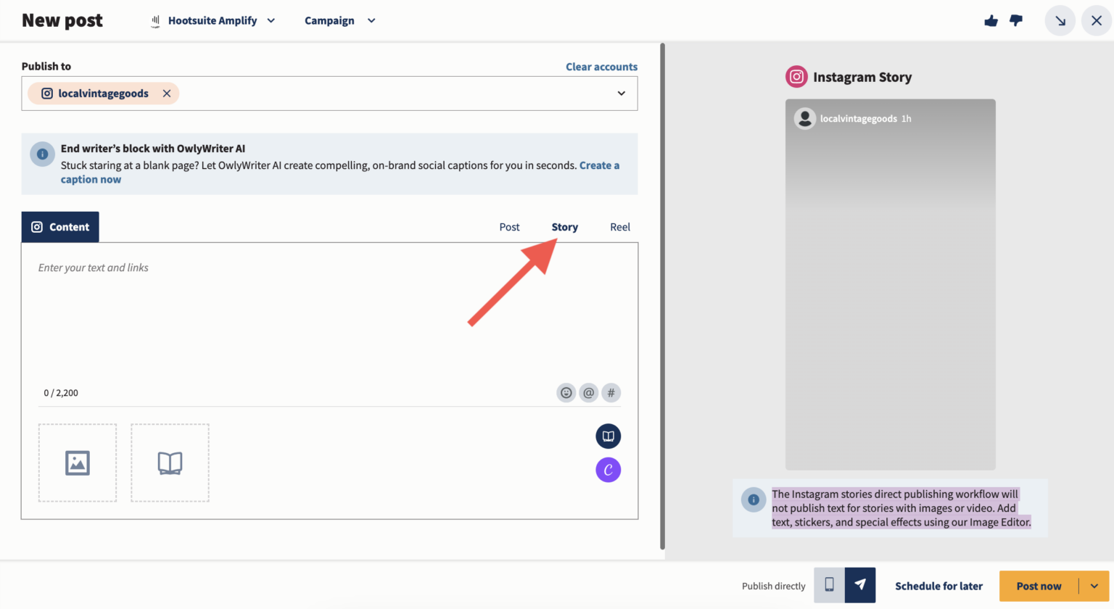Click Schedule for later button
The height and width of the screenshot is (609, 1114).
[x=938, y=586]
